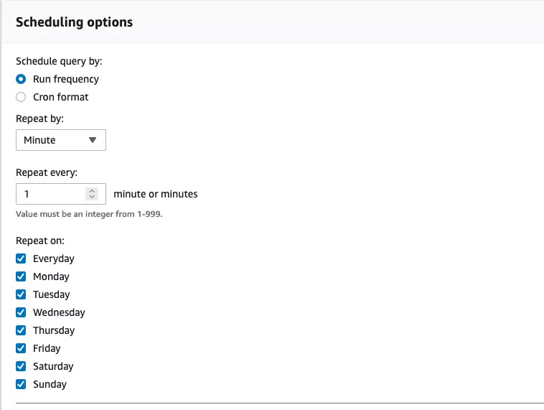This screenshot has height=410, width=544.
Task: Click the 'Schedule query by:' label
Action: tap(58, 61)
